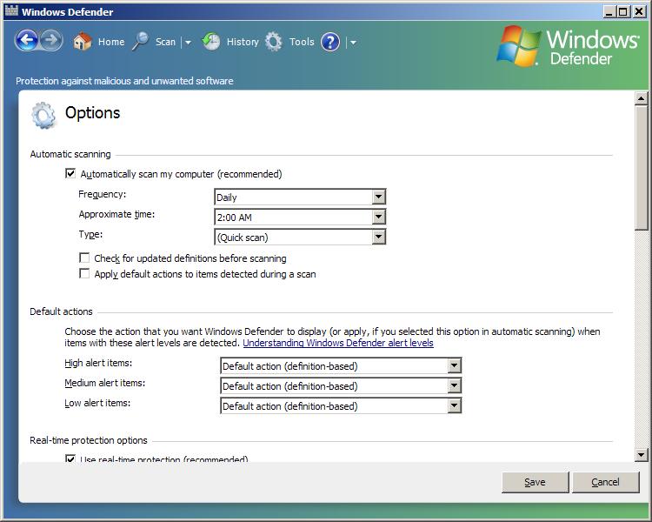Click the Real-time protection options heading
The image size is (652, 522).
(89, 440)
